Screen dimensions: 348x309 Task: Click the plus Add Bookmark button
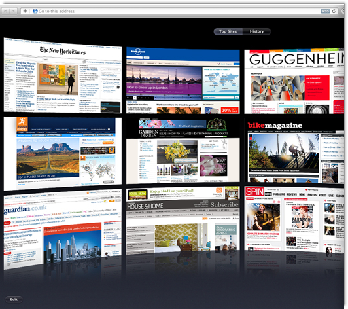[x=25, y=11]
